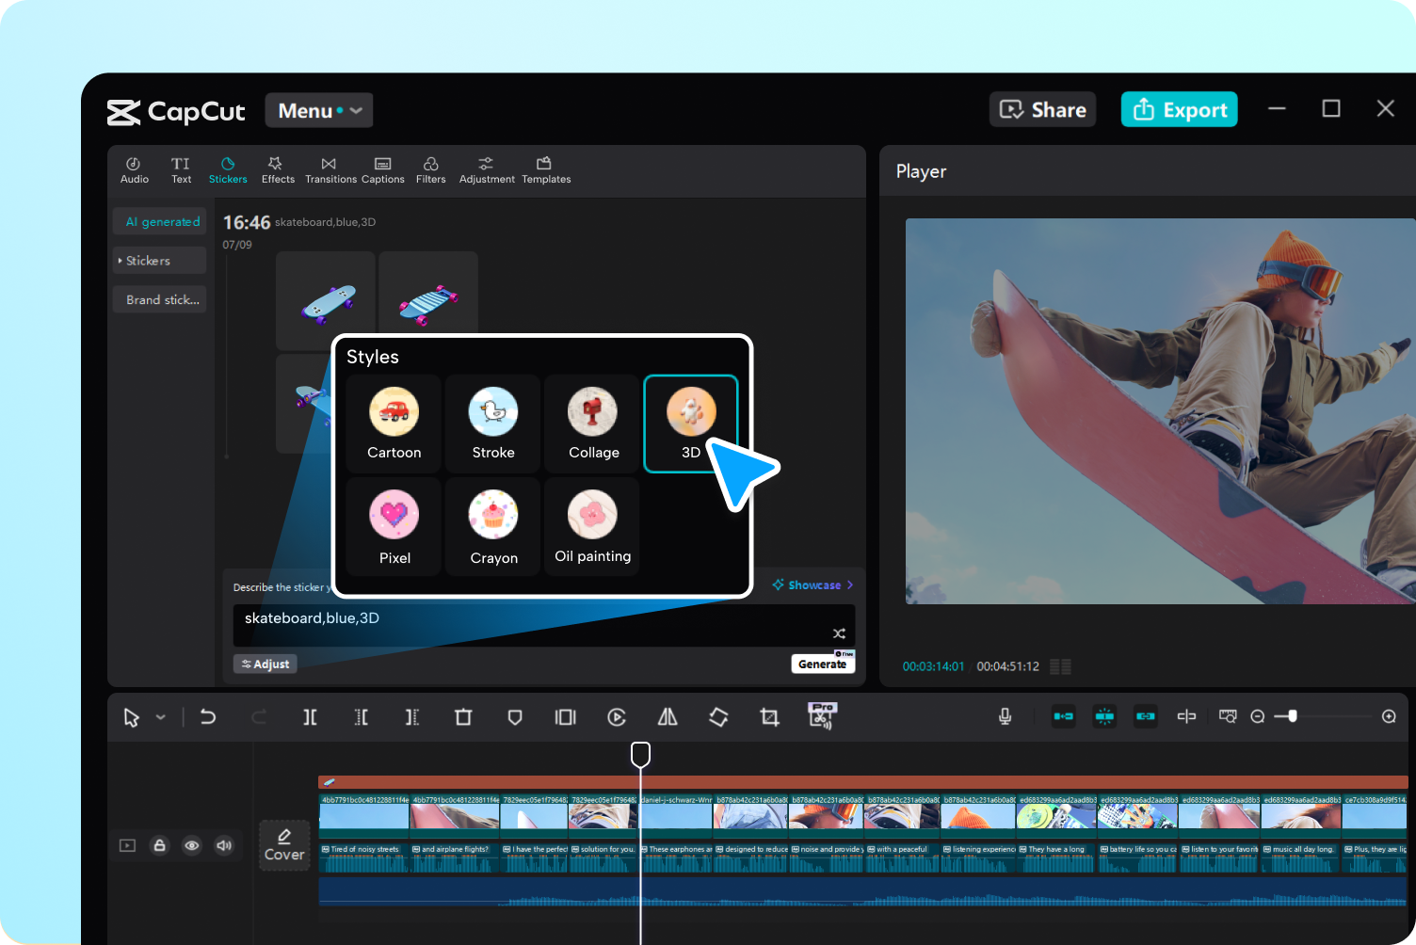
Task: Open the Transitions tab
Action: (330, 169)
